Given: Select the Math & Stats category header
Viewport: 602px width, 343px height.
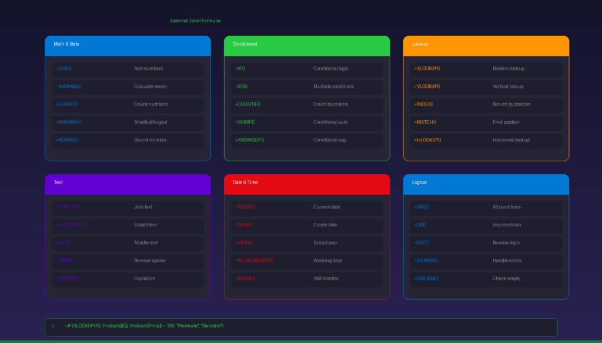Looking at the screenshot, I should (128, 45).
